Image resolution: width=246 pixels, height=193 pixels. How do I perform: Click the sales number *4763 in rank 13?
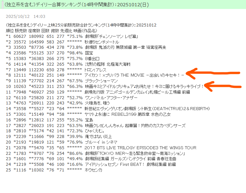(x=20, y=103)
